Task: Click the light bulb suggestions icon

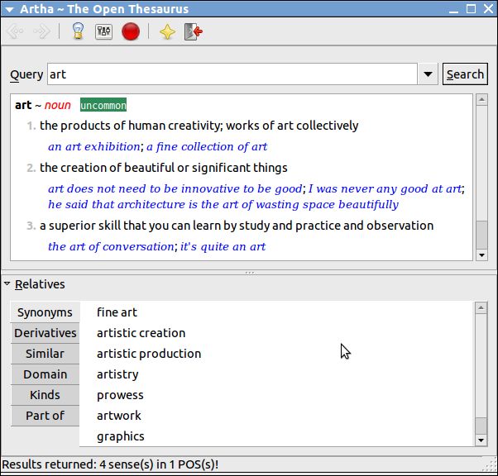Action: 78,31
